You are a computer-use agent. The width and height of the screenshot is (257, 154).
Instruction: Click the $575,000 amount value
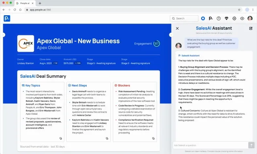pos(68,63)
